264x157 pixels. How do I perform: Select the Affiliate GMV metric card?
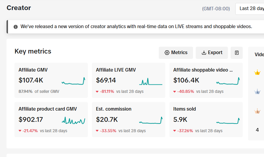click(51, 80)
